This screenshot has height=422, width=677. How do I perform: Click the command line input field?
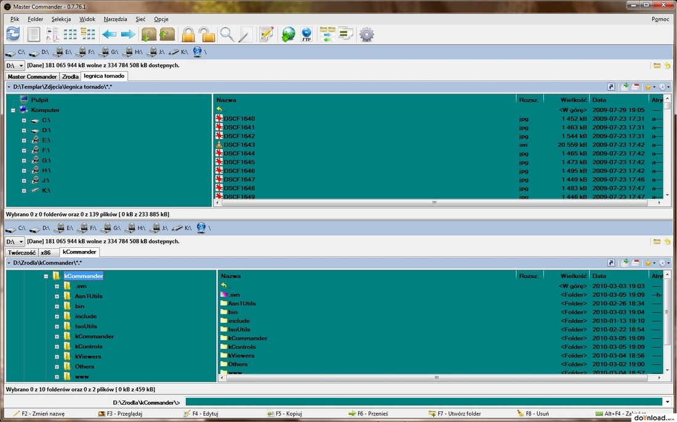(x=424, y=402)
